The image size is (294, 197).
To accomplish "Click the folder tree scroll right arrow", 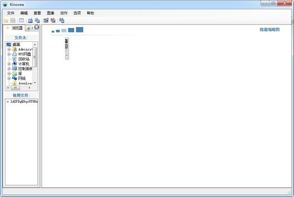I will click(29, 88).
